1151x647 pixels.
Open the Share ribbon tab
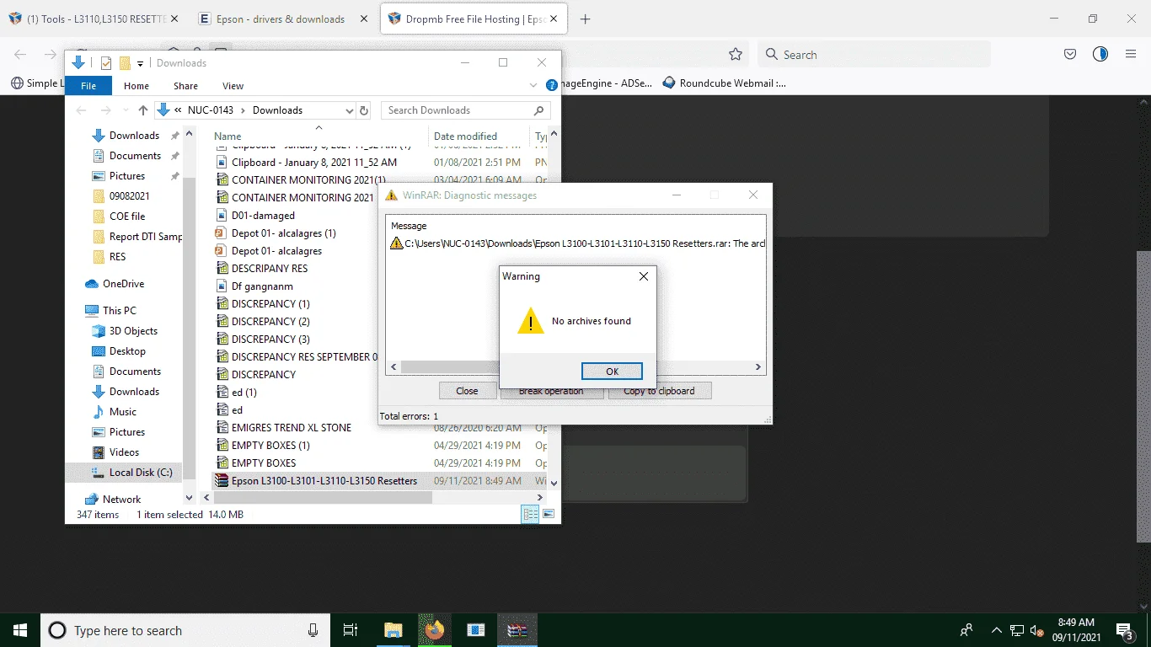[x=185, y=86]
